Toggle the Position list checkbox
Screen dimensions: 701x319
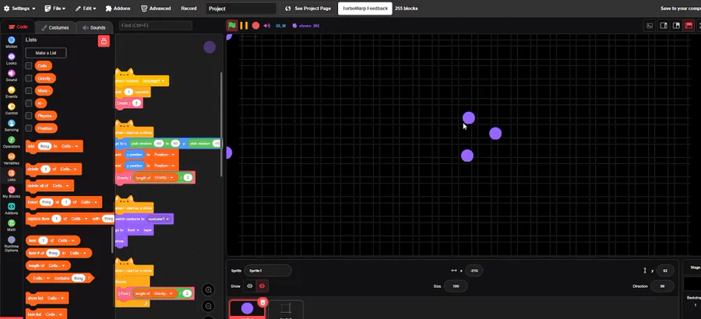[29, 128]
